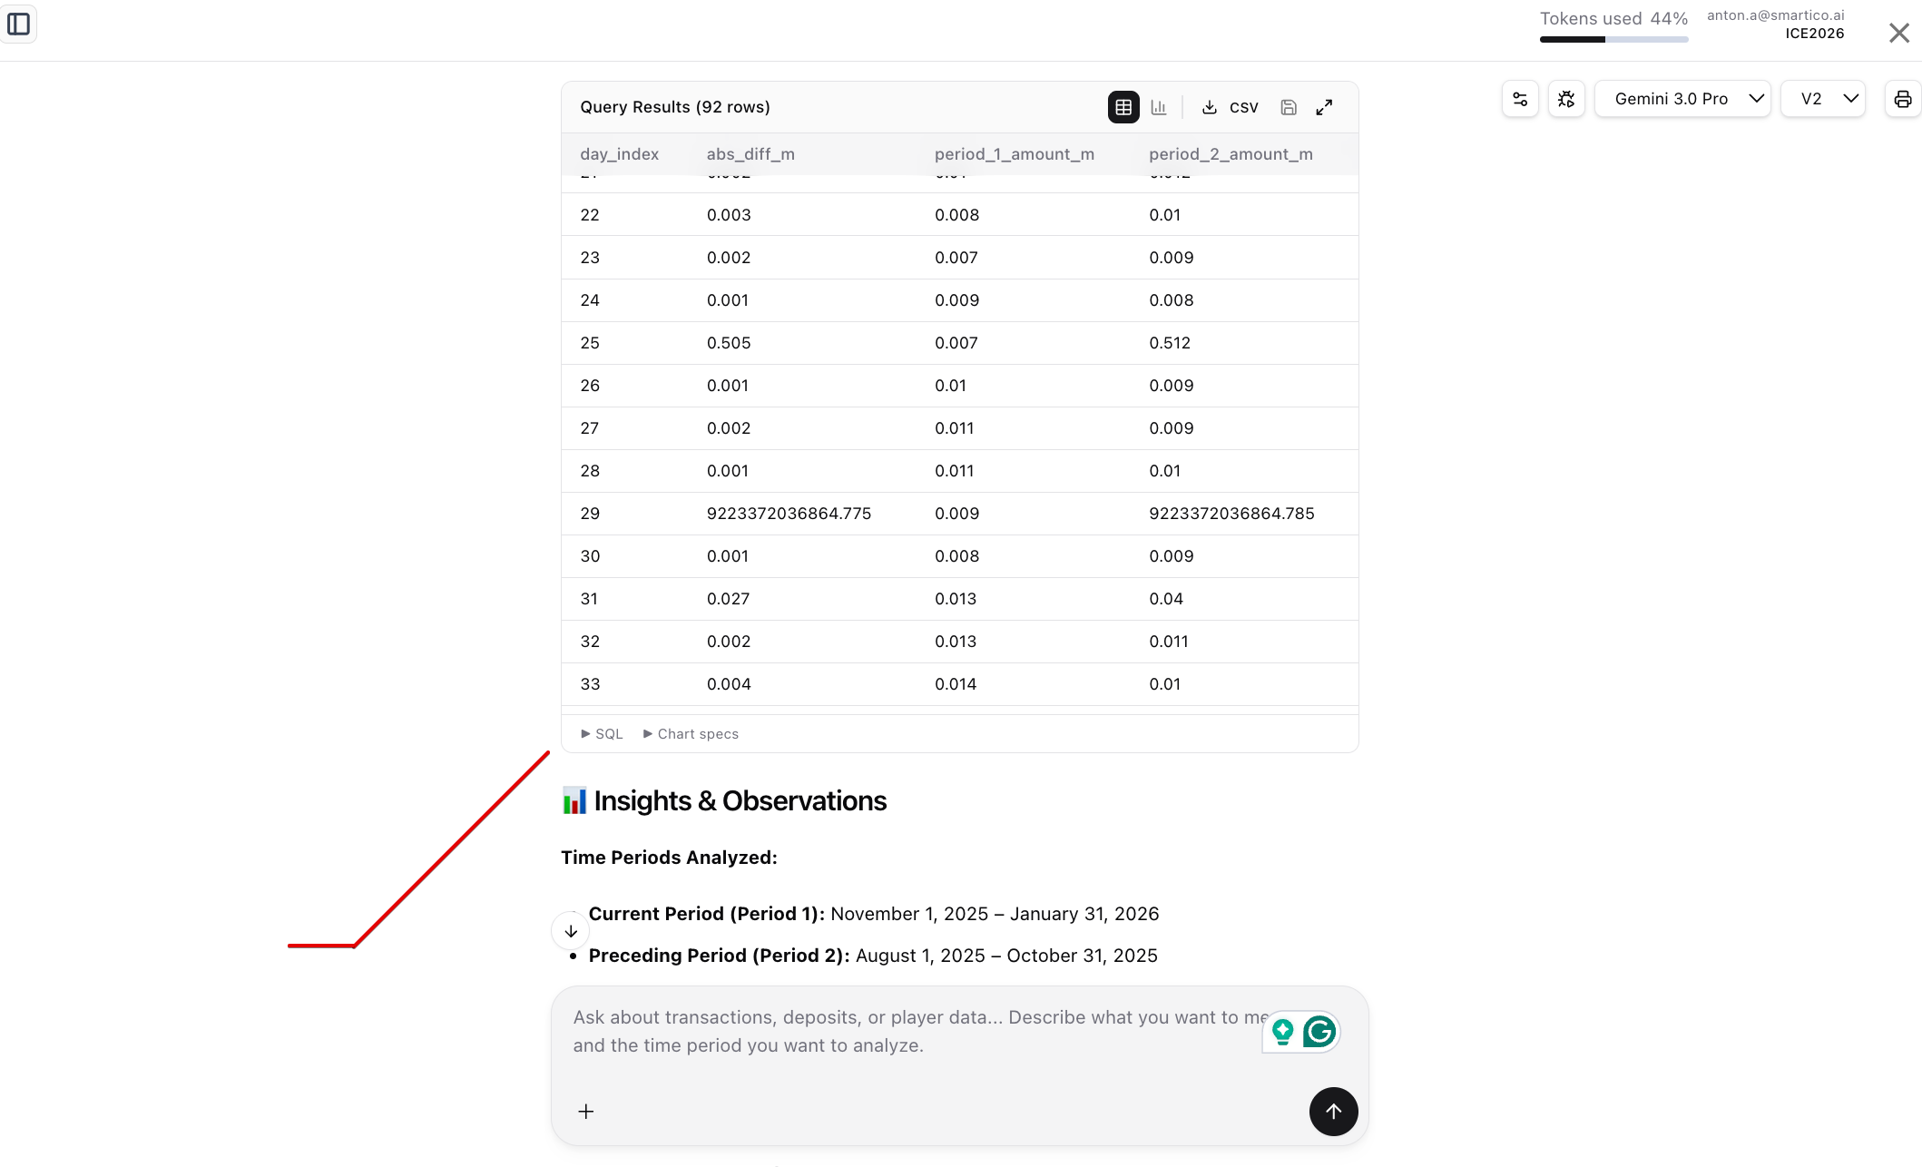The height and width of the screenshot is (1167, 1922).
Task: Download results as CSV
Action: click(1230, 107)
